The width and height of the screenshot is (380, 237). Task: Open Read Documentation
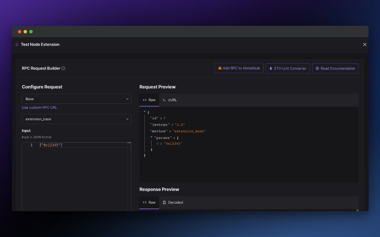tap(335, 68)
